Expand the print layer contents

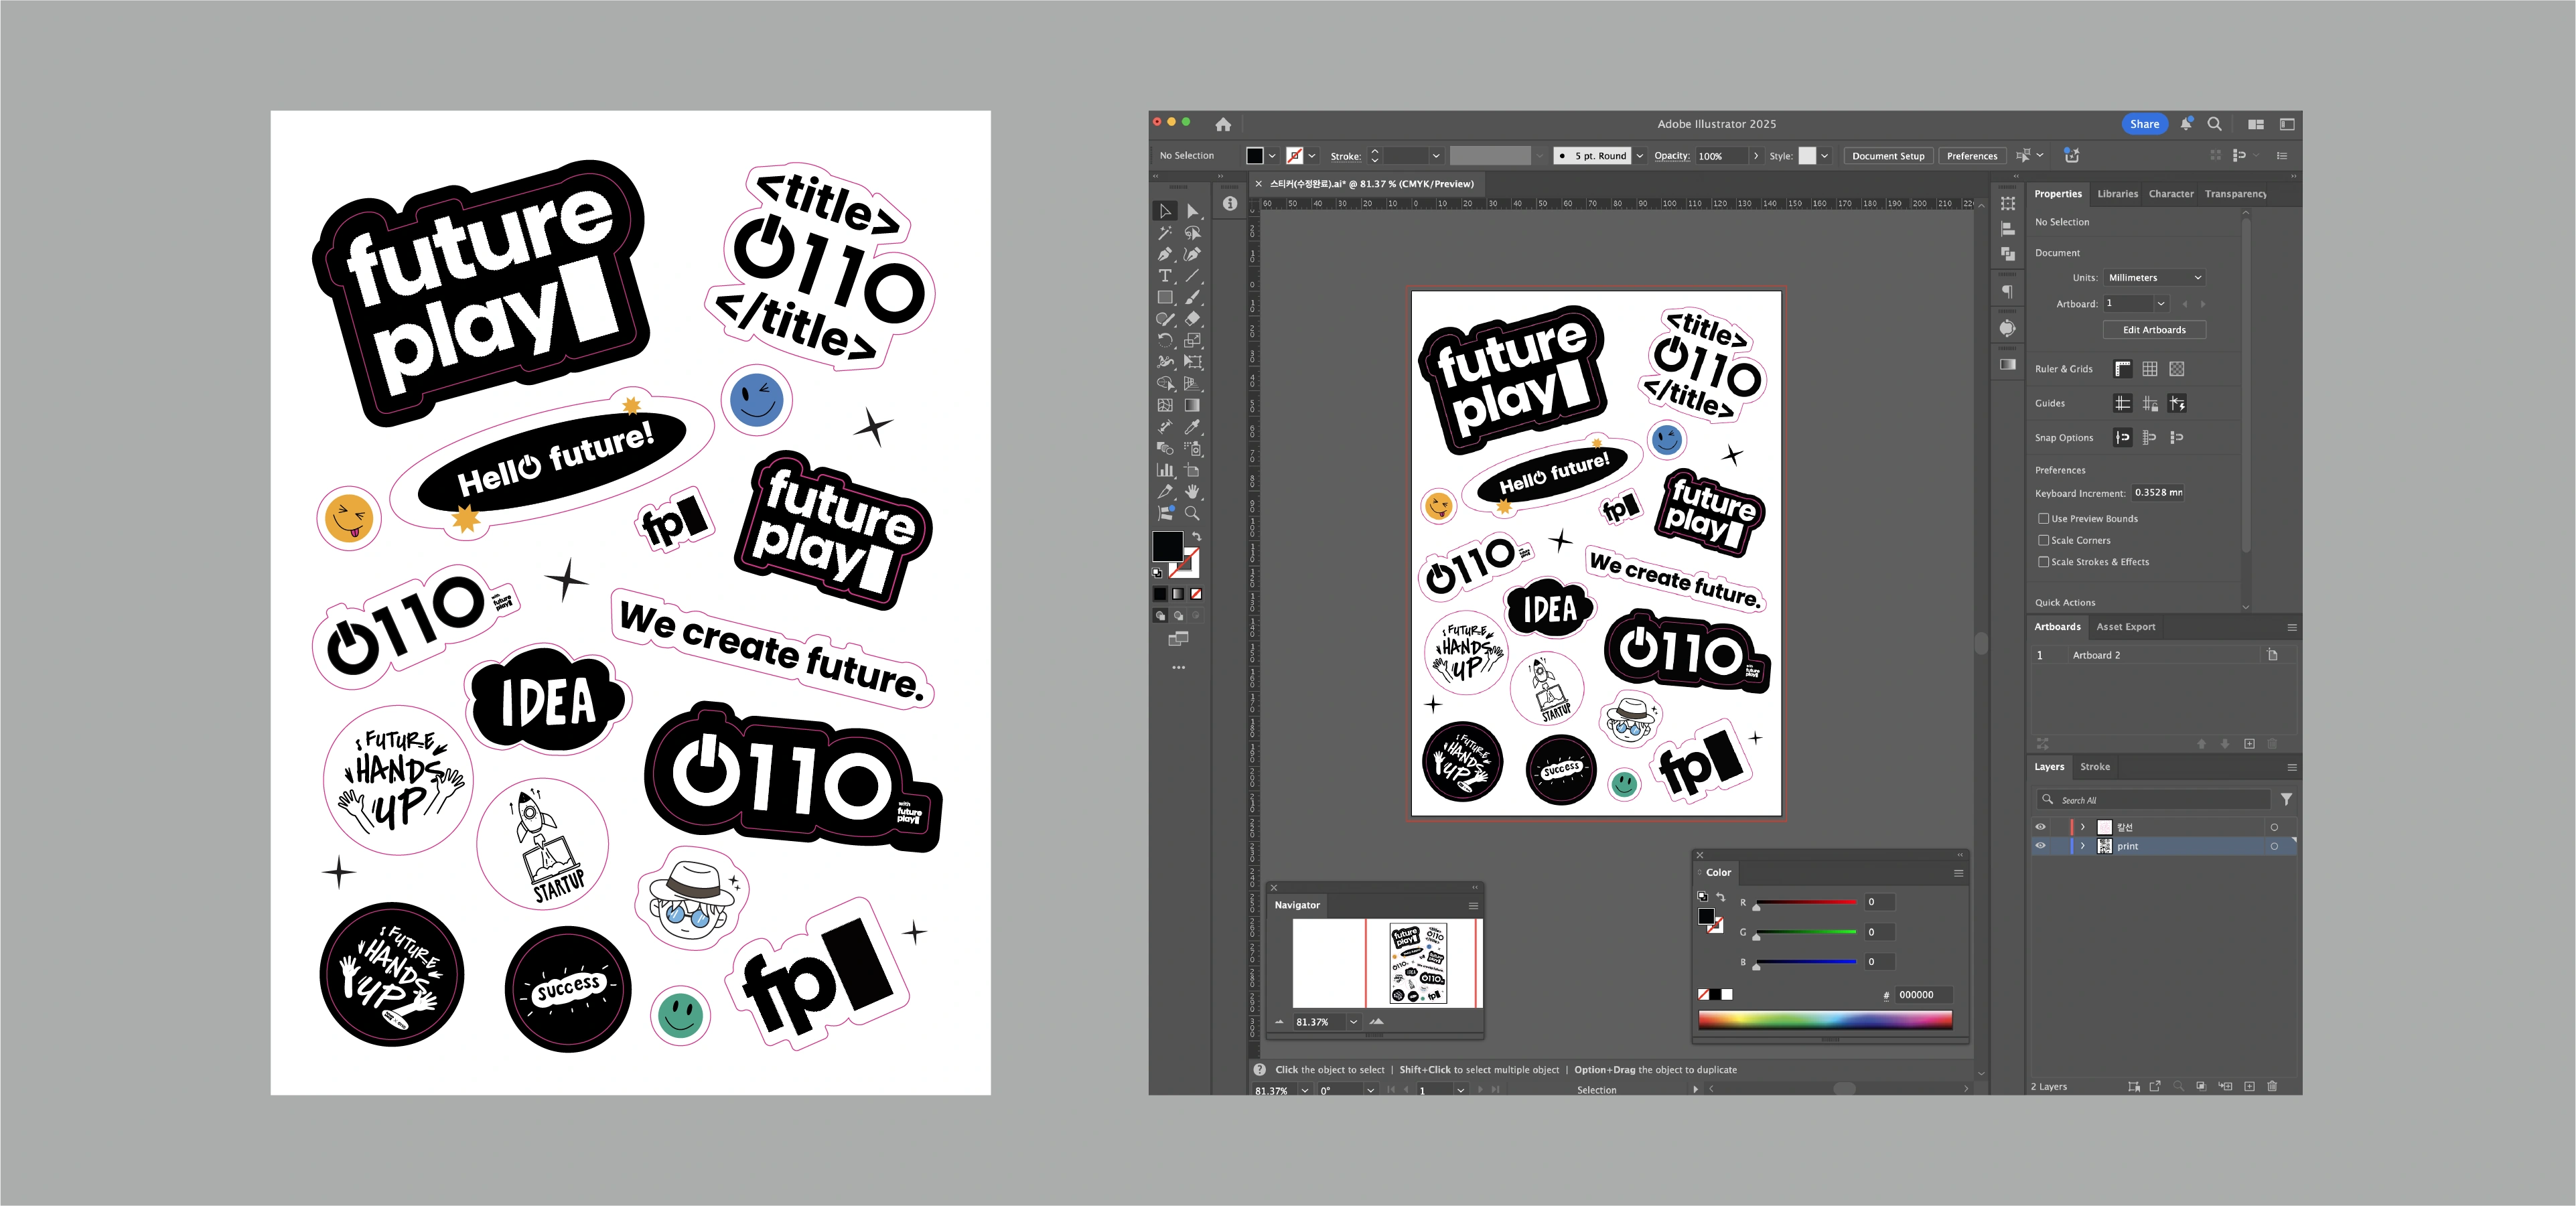(x=2083, y=846)
